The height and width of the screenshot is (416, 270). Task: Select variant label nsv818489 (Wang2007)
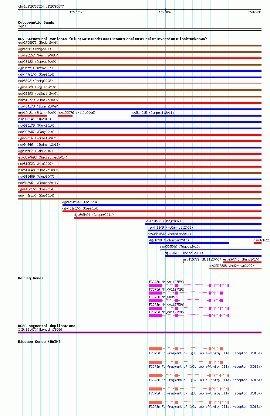coord(36,176)
